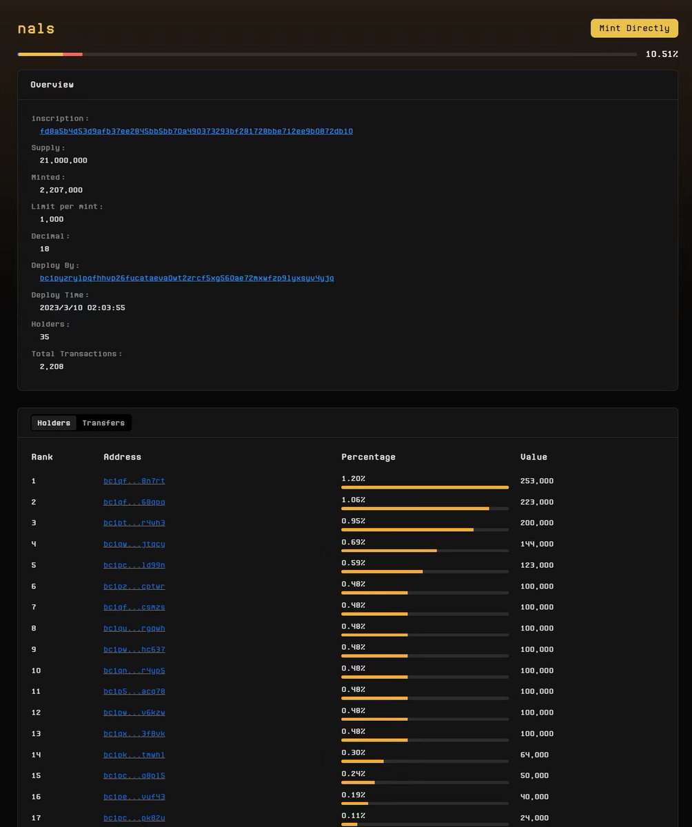The image size is (692, 827).
Task: Click the deploy time 2023/3/10 02:03:55
Action: coord(83,307)
